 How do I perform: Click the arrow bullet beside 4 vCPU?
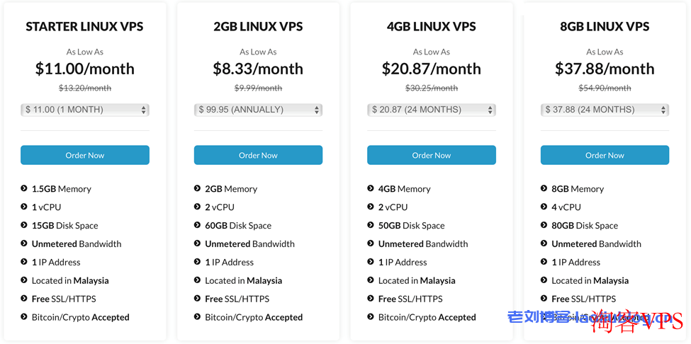click(x=544, y=207)
